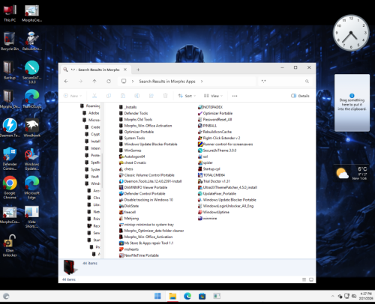Screen dimensions: 375x304
Task: Select PINBALL item
Action: point(208,126)
